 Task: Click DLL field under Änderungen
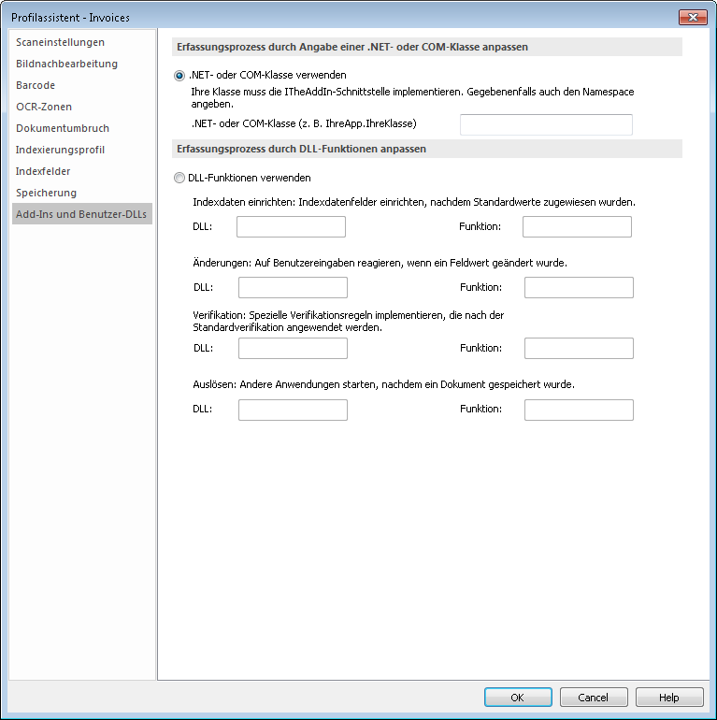click(293, 287)
